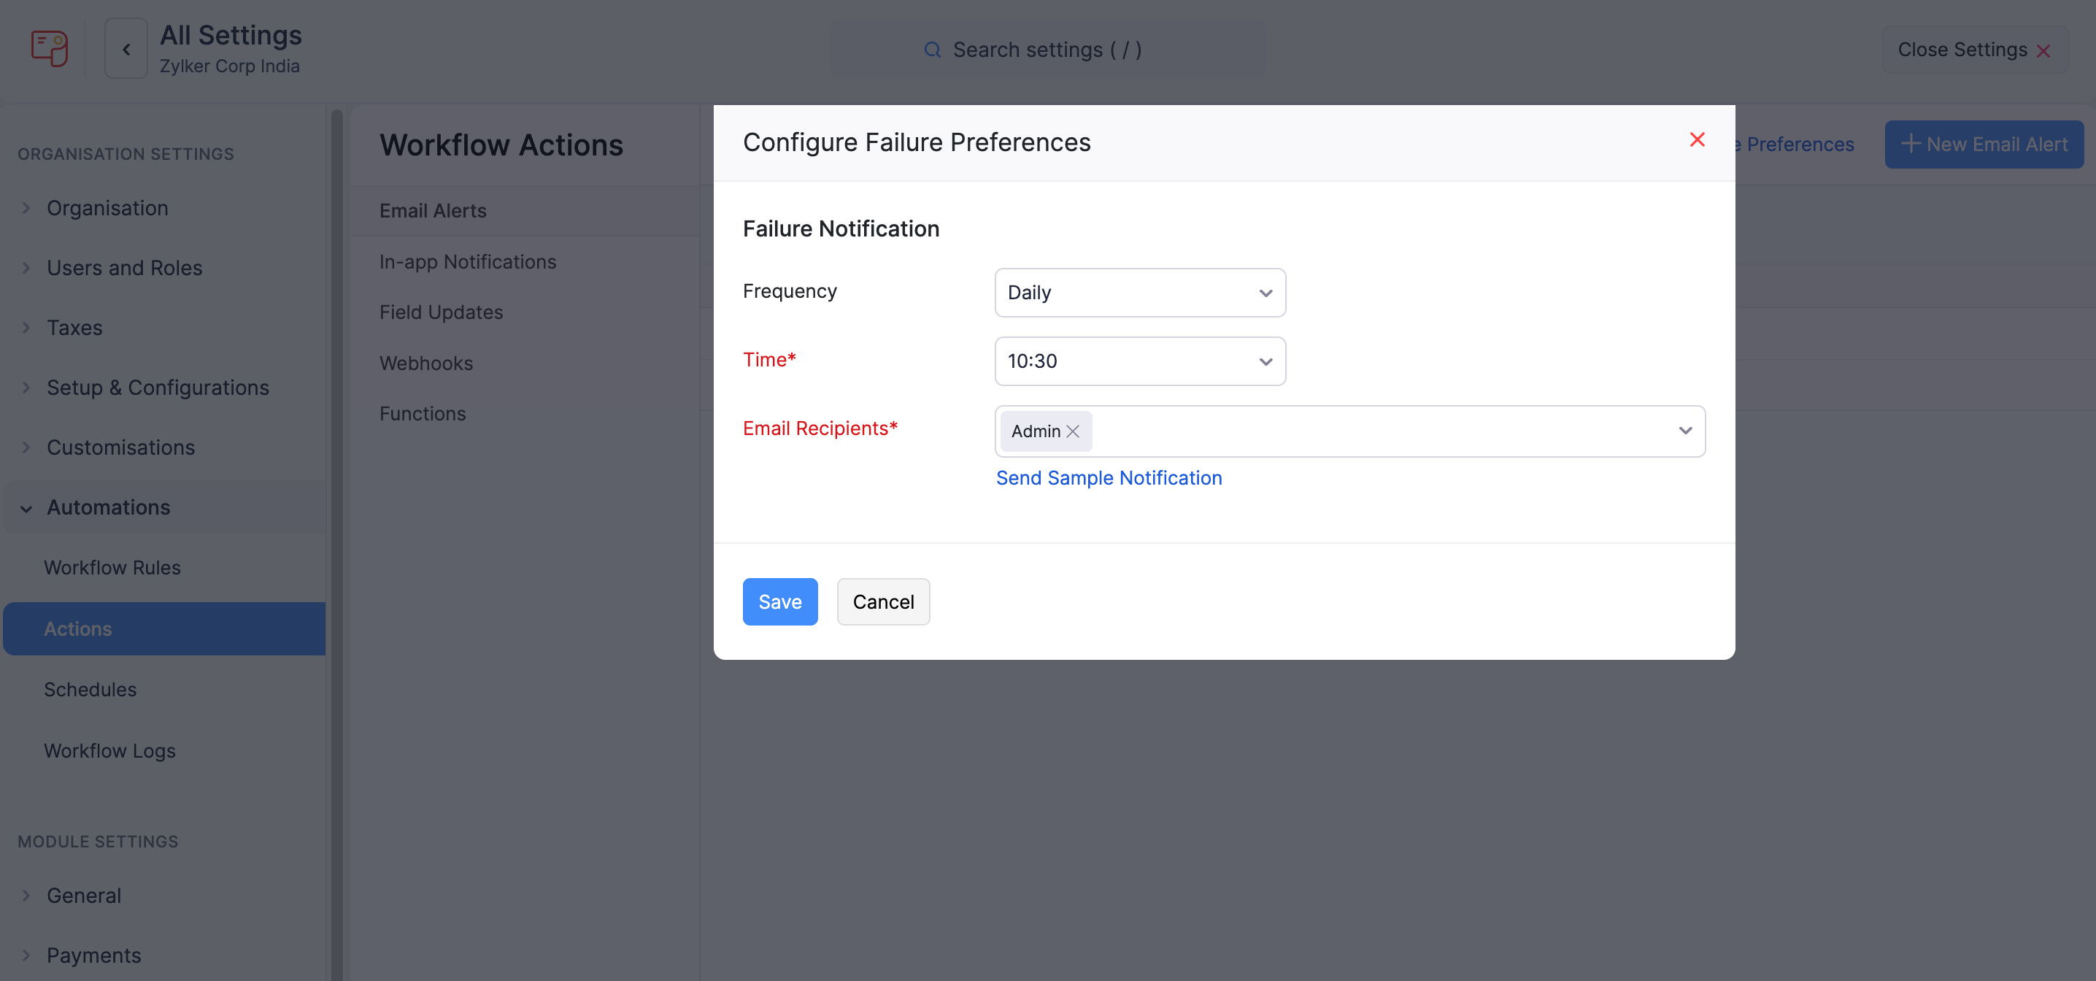Remove the Admin recipient tag
The height and width of the screenshot is (981, 2096).
tap(1072, 431)
